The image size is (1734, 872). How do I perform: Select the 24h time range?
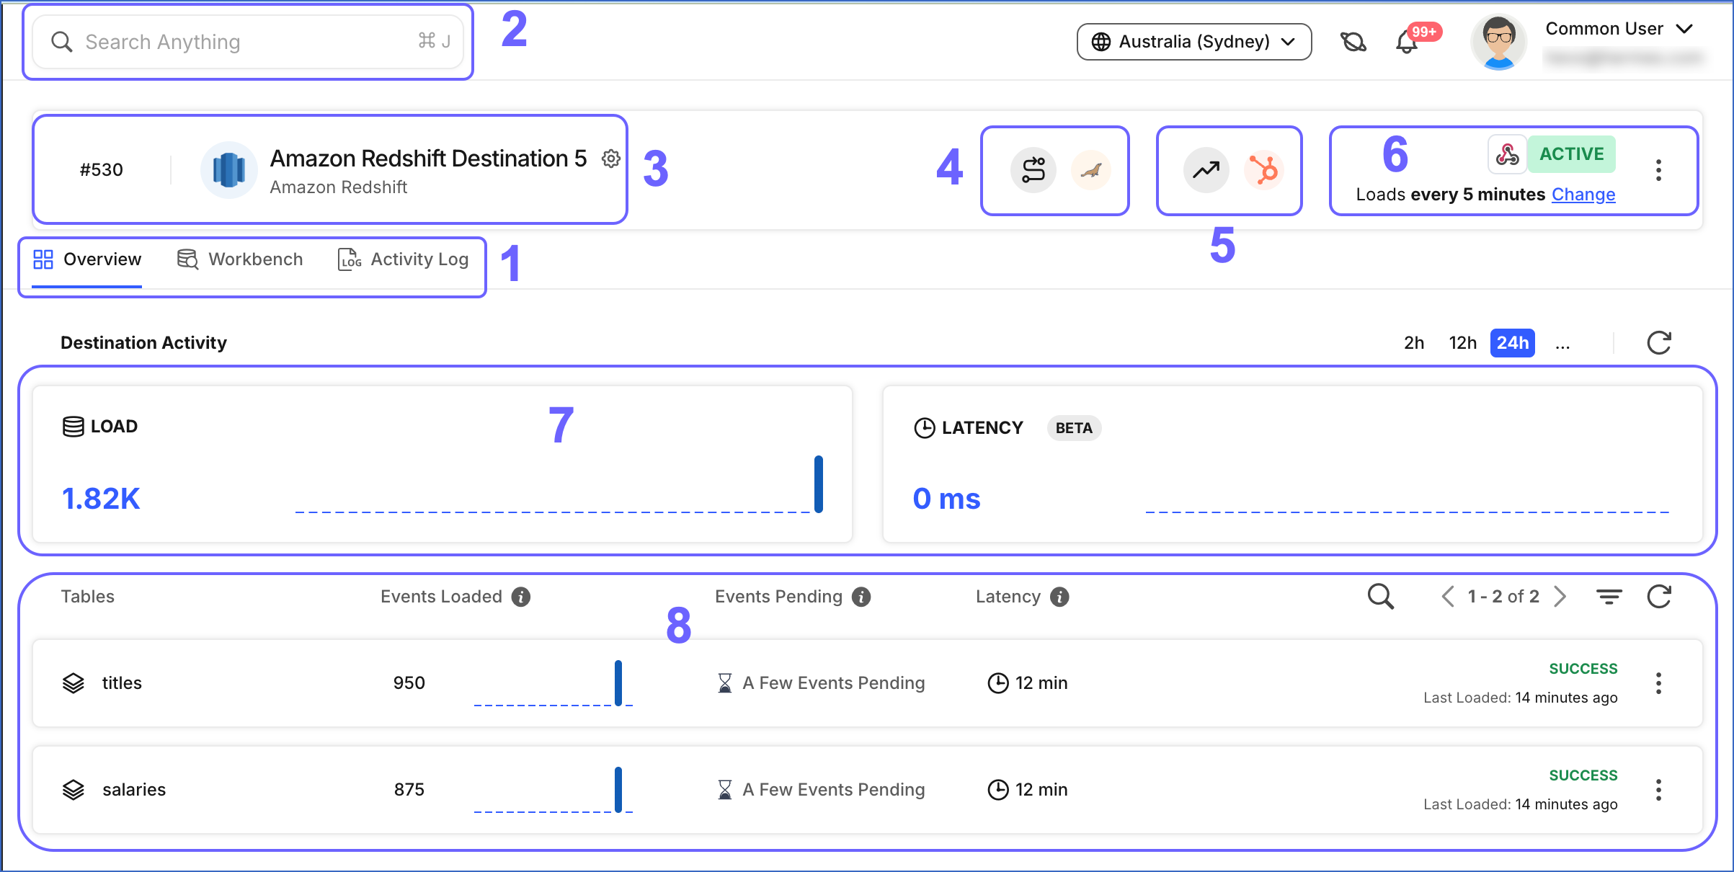(x=1512, y=343)
